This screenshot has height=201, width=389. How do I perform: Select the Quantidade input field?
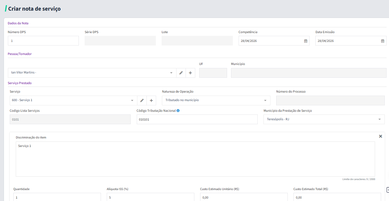pyautogui.click(x=57, y=197)
